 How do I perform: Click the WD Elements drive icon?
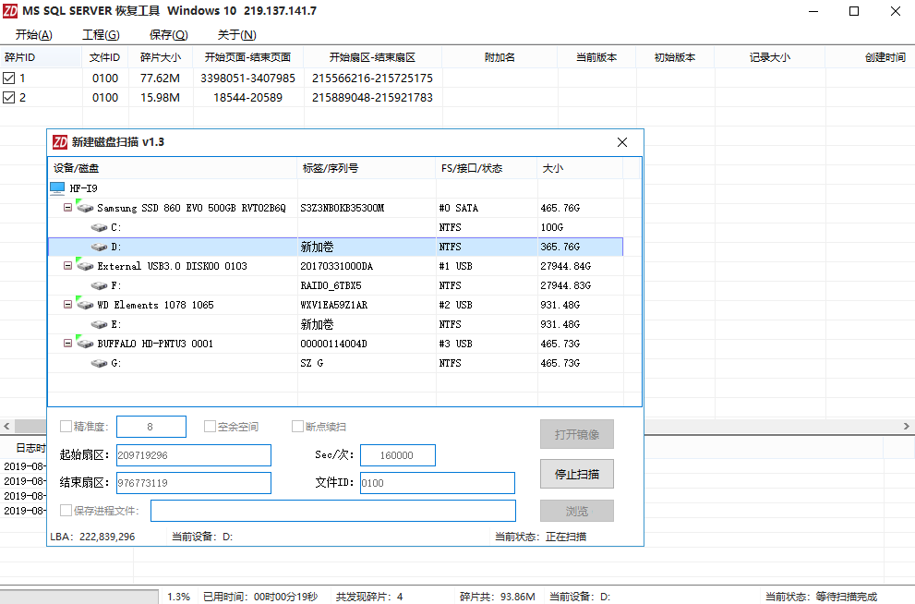[85, 305]
